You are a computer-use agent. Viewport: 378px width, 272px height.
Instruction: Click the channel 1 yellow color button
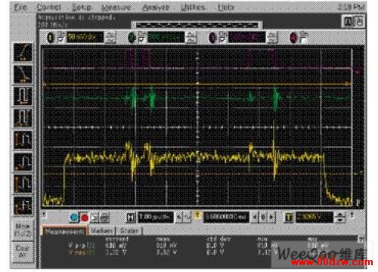pyautogui.click(x=51, y=38)
